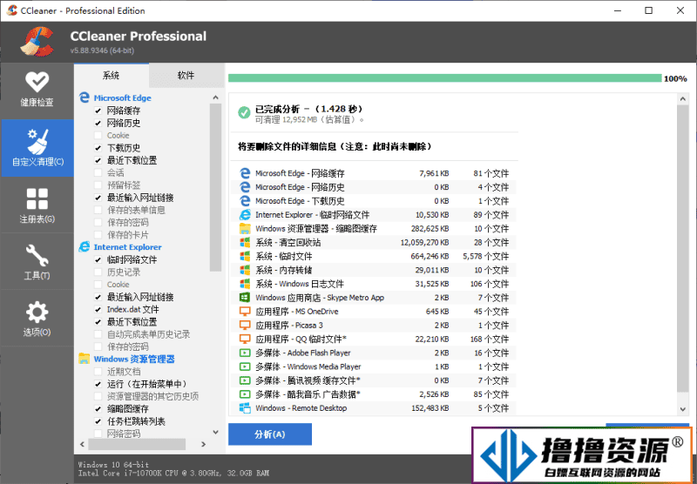Uncheck Microsoft Edge 网络缓存 checkbox
This screenshot has width=697, height=484.
[x=98, y=111]
